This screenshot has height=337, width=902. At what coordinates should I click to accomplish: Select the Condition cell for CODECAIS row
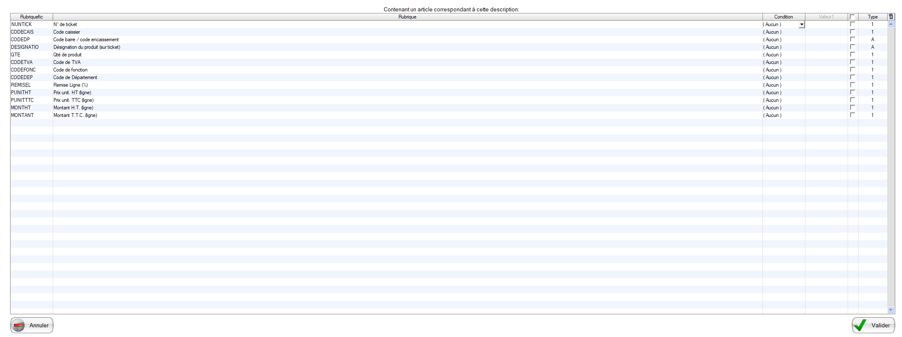click(783, 32)
